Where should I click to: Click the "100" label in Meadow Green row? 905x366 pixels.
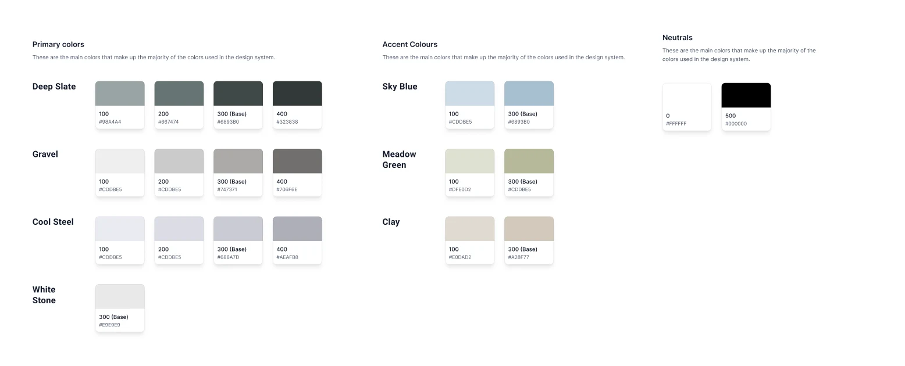pyautogui.click(x=454, y=181)
